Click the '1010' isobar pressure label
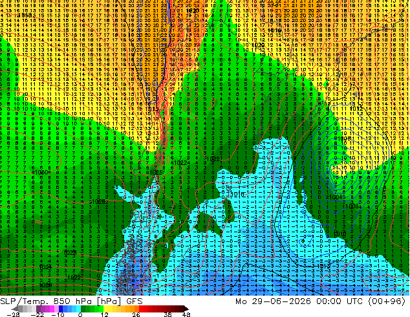The height and width of the screenshot is (317, 410). [340, 234]
